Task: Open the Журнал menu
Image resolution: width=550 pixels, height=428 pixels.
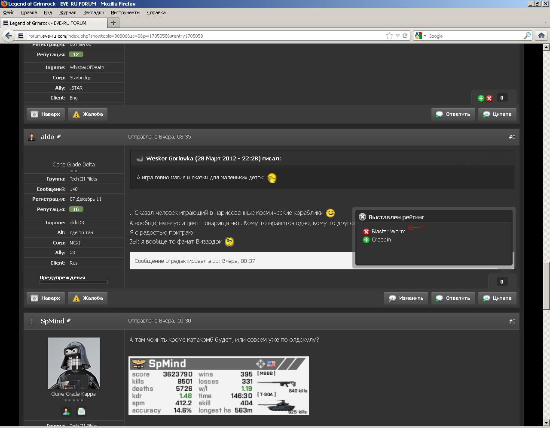Action: pyautogui.click(x=67, y=12)
